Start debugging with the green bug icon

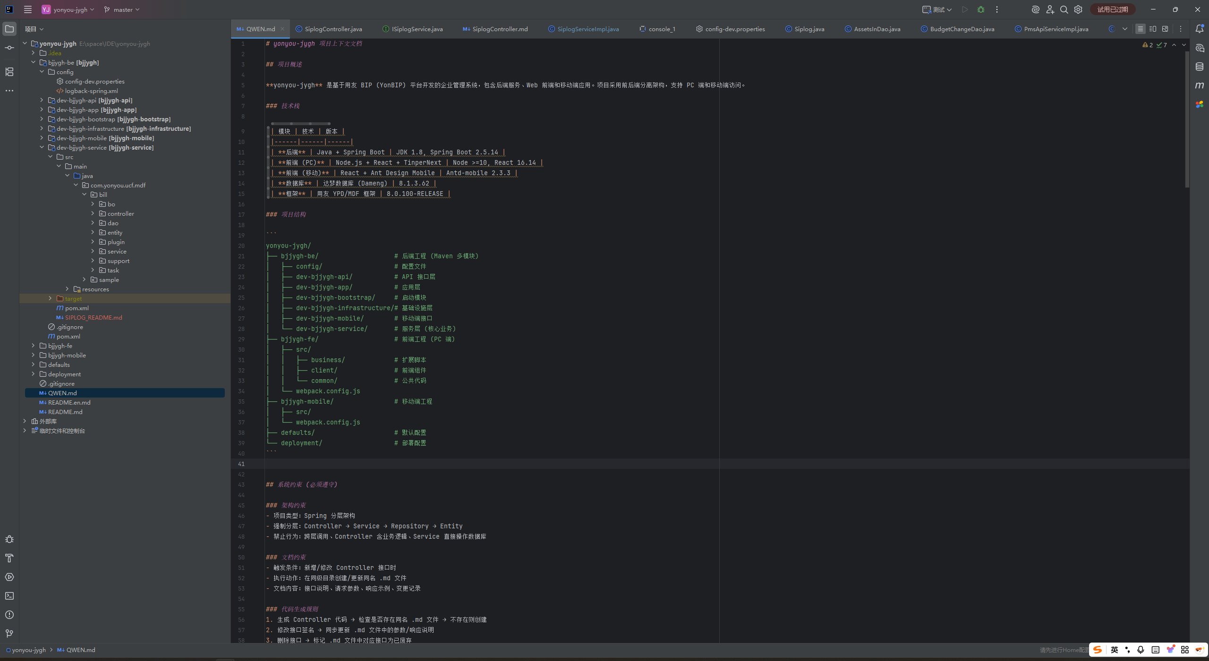pos(981,9)
